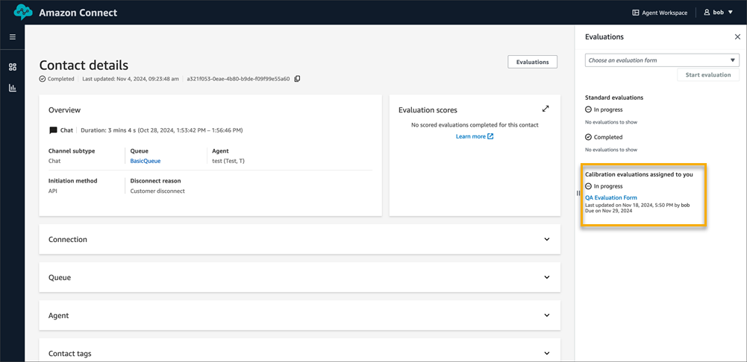The height and width of the screenshot is (362, 747).
Task: Click the Evaluations button
Action: (532, 62)
